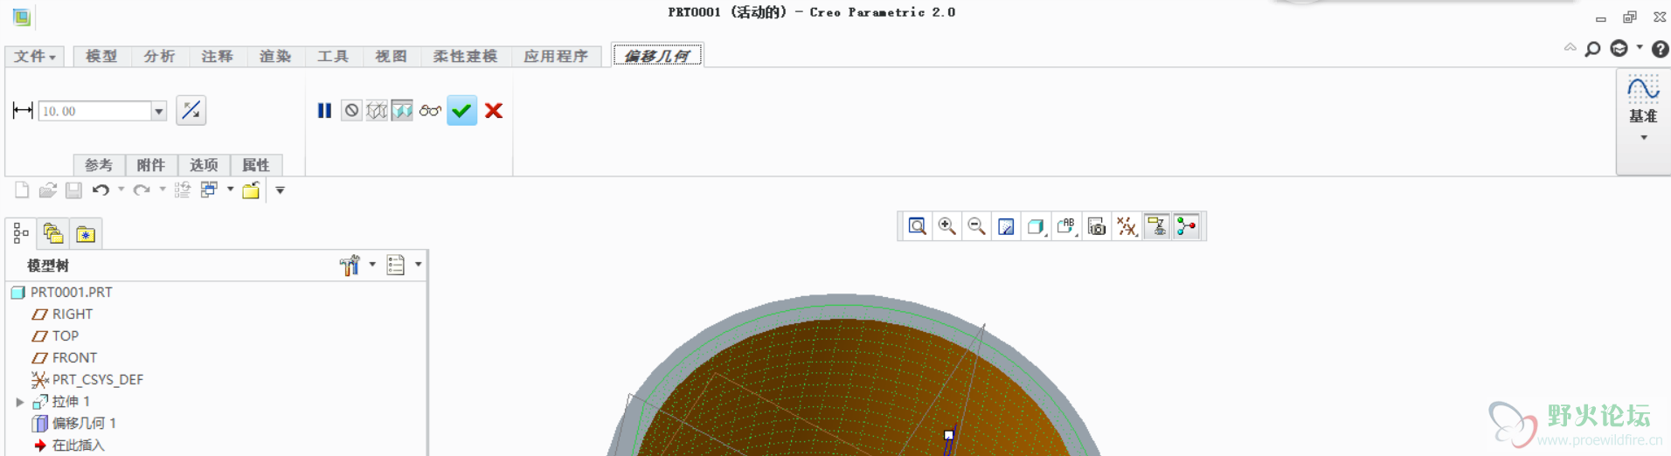Open model tree show dropdown arrow
The width and height of the screenshot is (1671, 456).
(419, 264)
